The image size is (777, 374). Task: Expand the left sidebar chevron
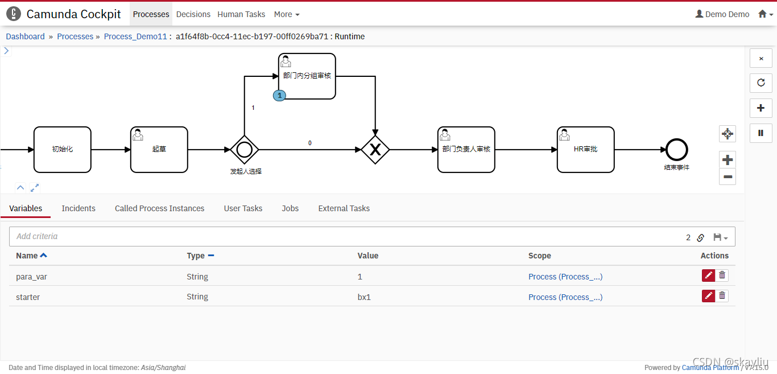coord(6,51)
